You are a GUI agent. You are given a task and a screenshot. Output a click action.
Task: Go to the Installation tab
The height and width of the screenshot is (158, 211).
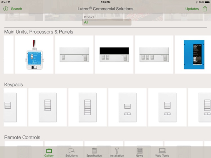click(117, 152)
